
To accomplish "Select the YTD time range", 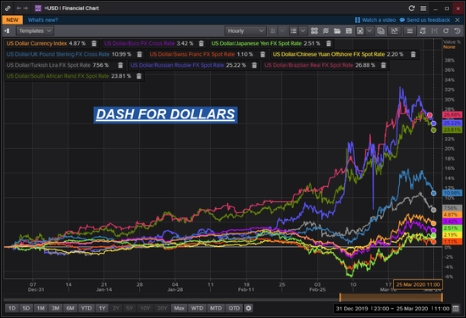I will (86, 308).
